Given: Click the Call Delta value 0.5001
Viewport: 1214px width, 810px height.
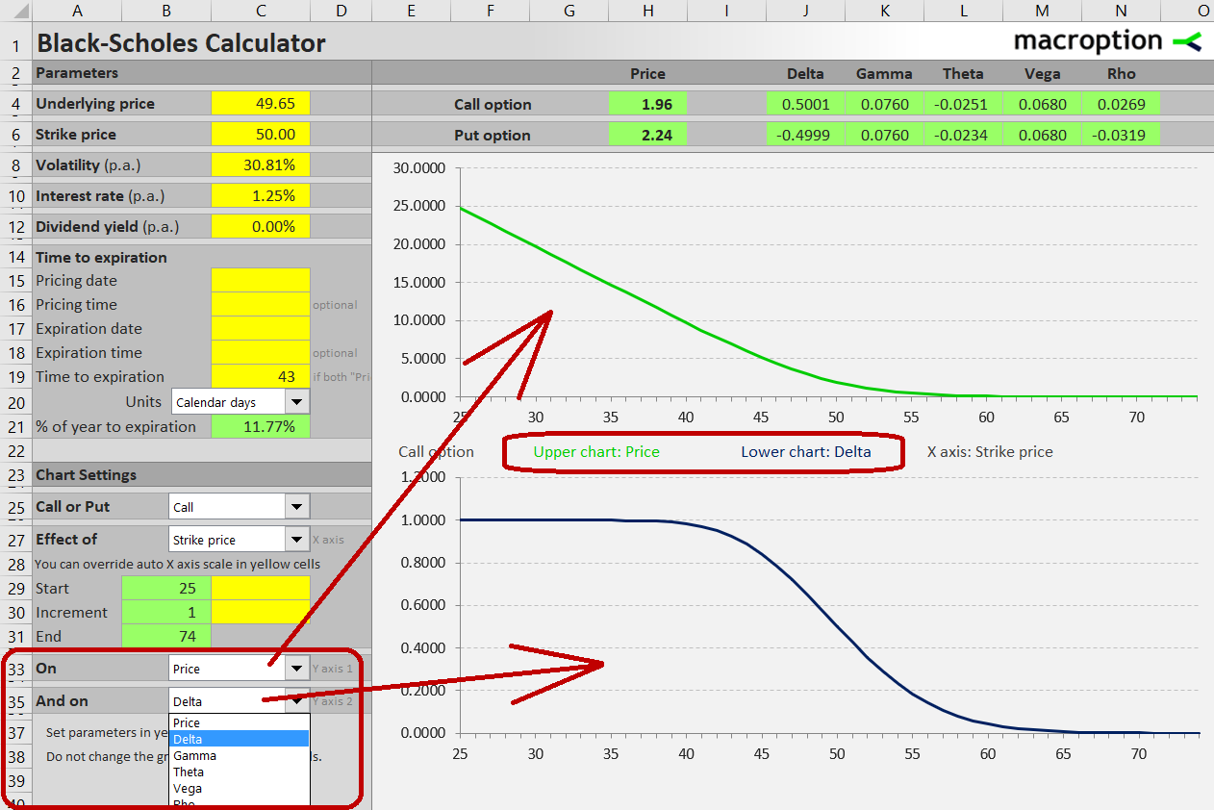Looking at the screenshot, I should tap(805, 104).
